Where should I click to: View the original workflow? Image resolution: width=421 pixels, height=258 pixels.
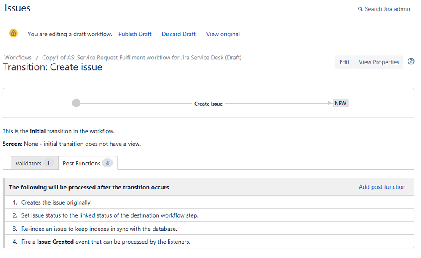tap(223, 34)
